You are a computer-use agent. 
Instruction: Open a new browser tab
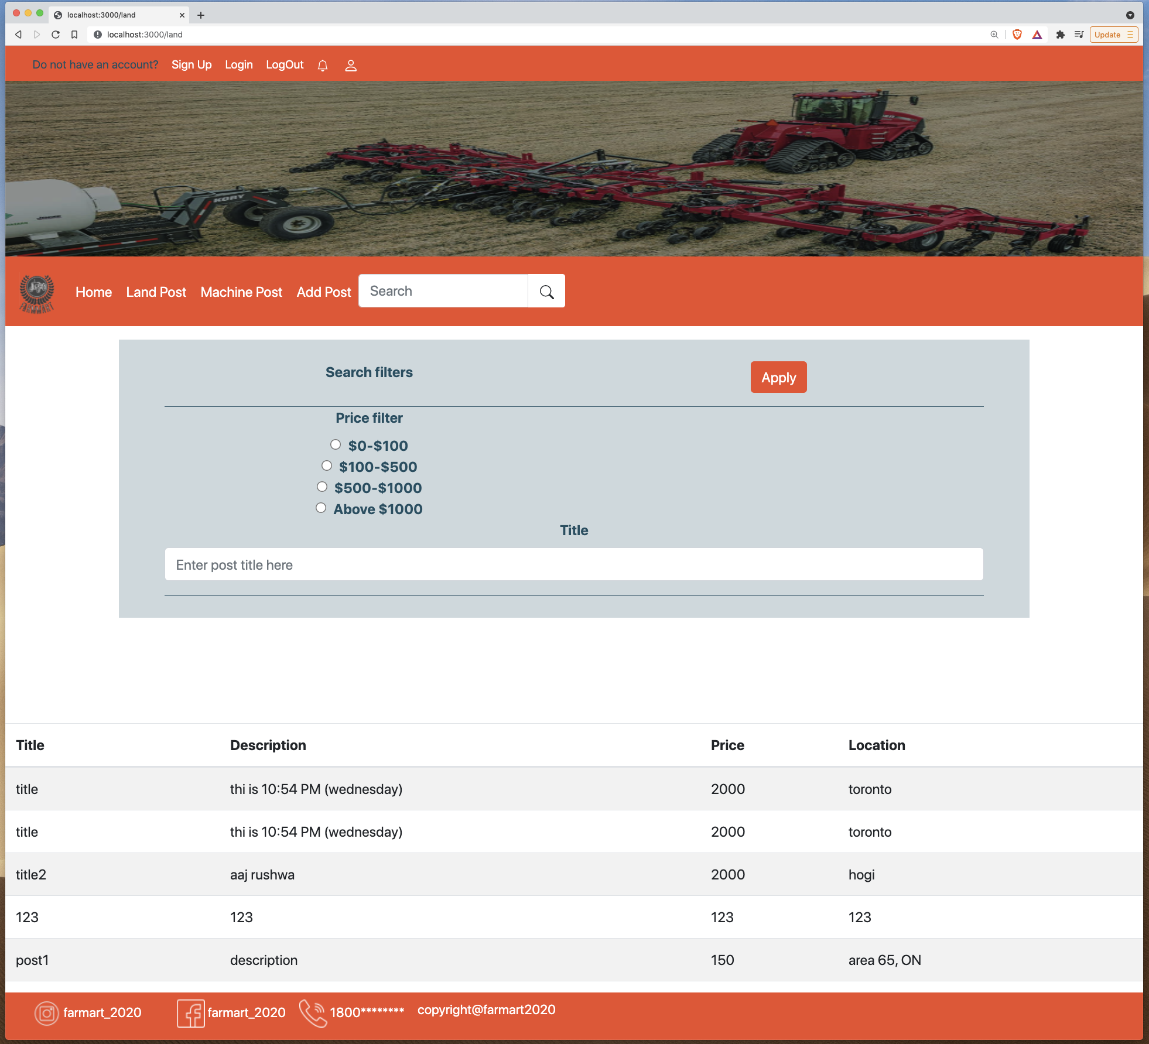[201, 15]
